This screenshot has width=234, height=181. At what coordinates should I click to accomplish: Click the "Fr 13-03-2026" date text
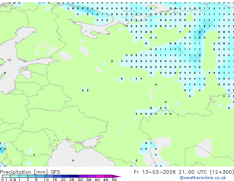[x=155, y=172]
